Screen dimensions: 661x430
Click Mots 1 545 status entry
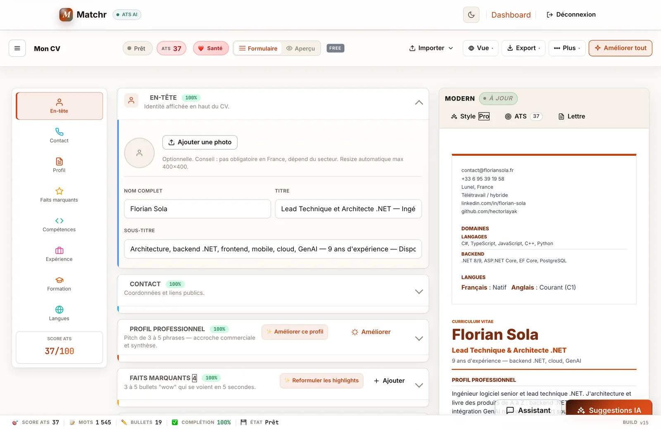[90, 422]
